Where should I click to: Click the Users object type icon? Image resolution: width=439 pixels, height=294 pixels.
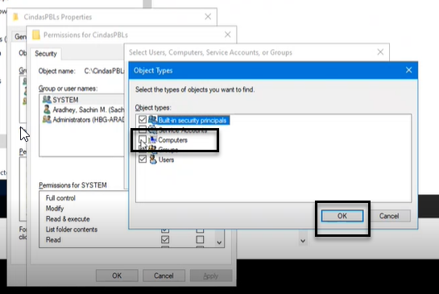pos(153,159)
